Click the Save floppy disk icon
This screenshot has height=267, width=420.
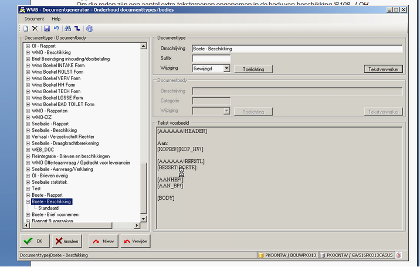tap(47, 29)
